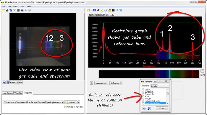
Task: Expand the Reference button dropdown arrow
Action: (122, 83)
